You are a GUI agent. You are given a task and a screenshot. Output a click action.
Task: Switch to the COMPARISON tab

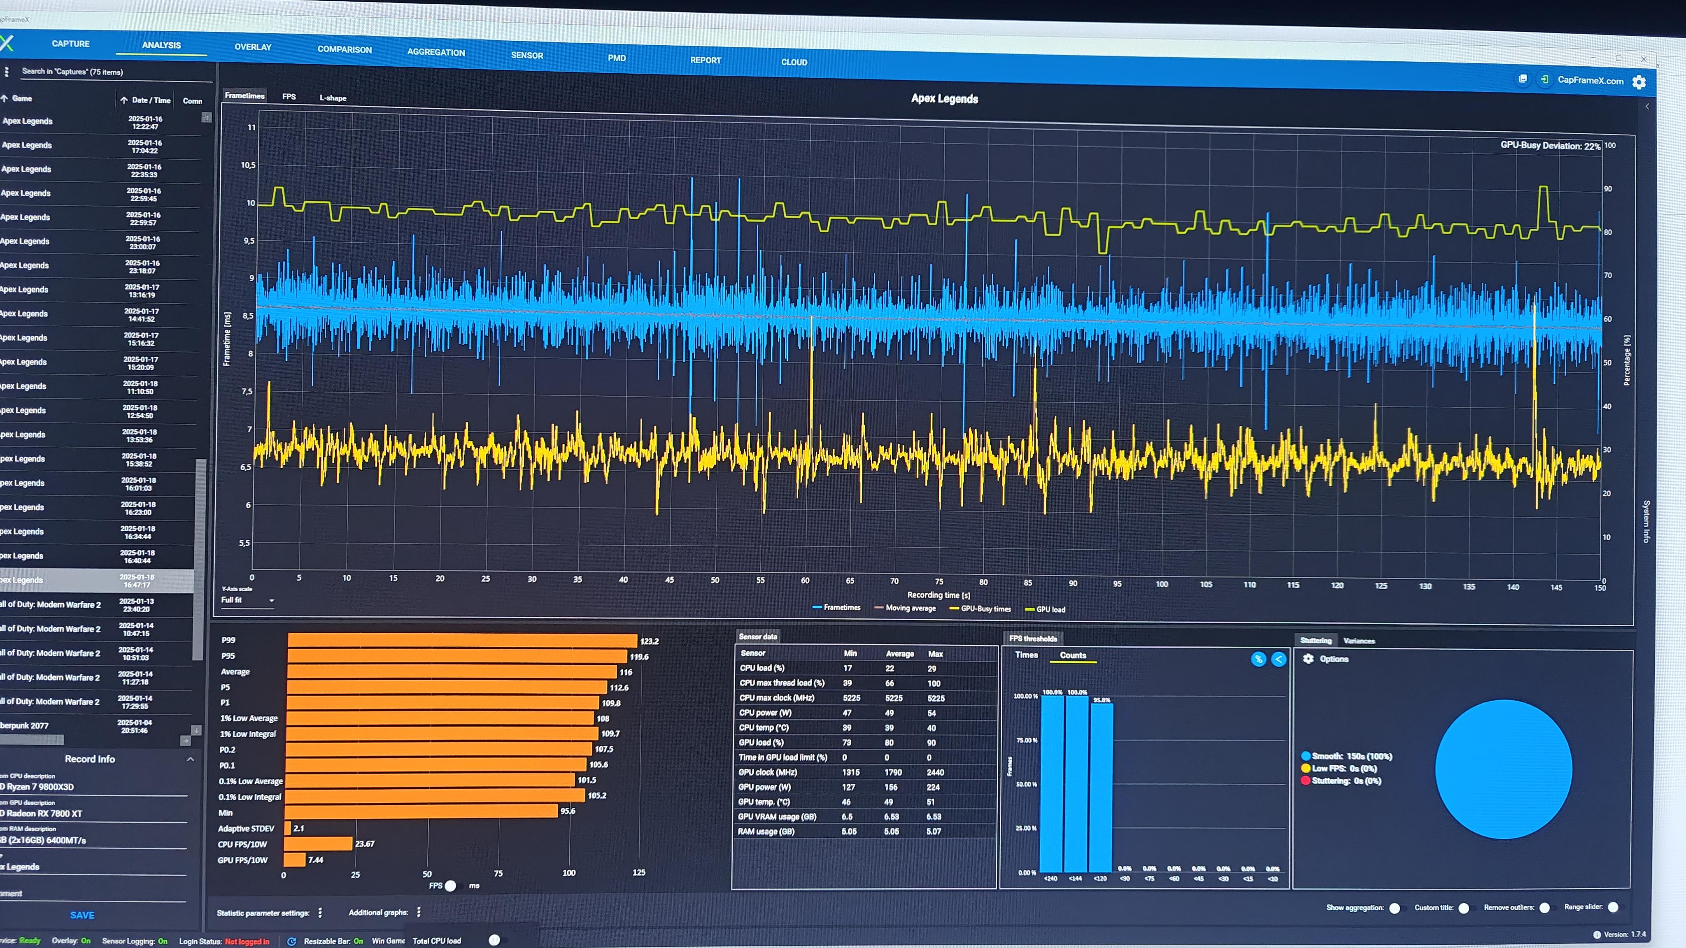point(344,50)
